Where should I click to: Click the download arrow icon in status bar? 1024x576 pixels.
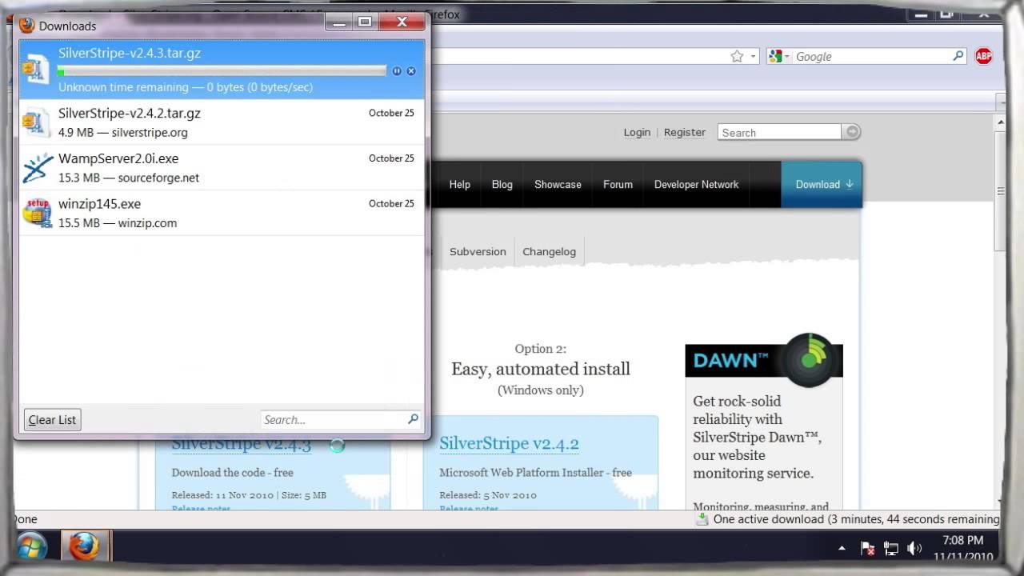pos(702,519)
